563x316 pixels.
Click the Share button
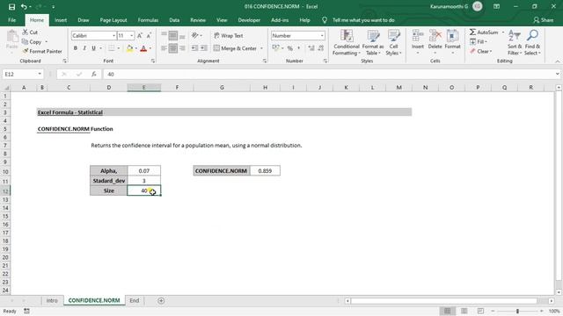[x=544, y=20]
